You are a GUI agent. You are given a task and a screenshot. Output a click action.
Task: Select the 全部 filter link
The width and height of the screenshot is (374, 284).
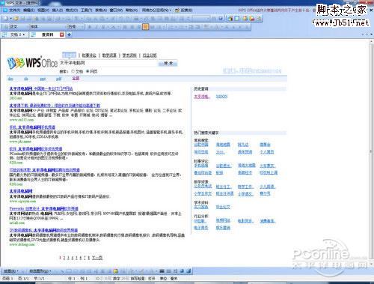tap(76, 79)
